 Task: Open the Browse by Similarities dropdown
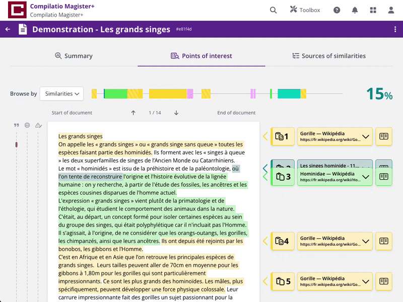(x=61, y=94)
